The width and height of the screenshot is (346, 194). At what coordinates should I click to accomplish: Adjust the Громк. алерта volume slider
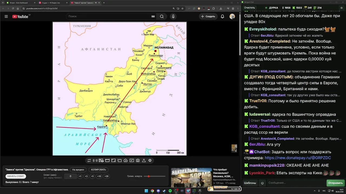point(155,176)
